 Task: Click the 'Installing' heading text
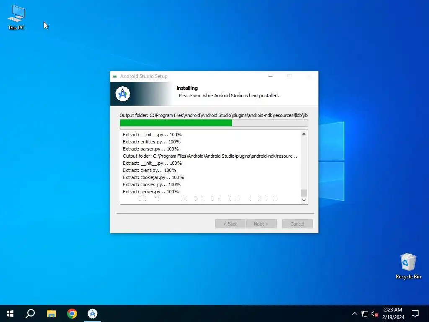point(187,88)
